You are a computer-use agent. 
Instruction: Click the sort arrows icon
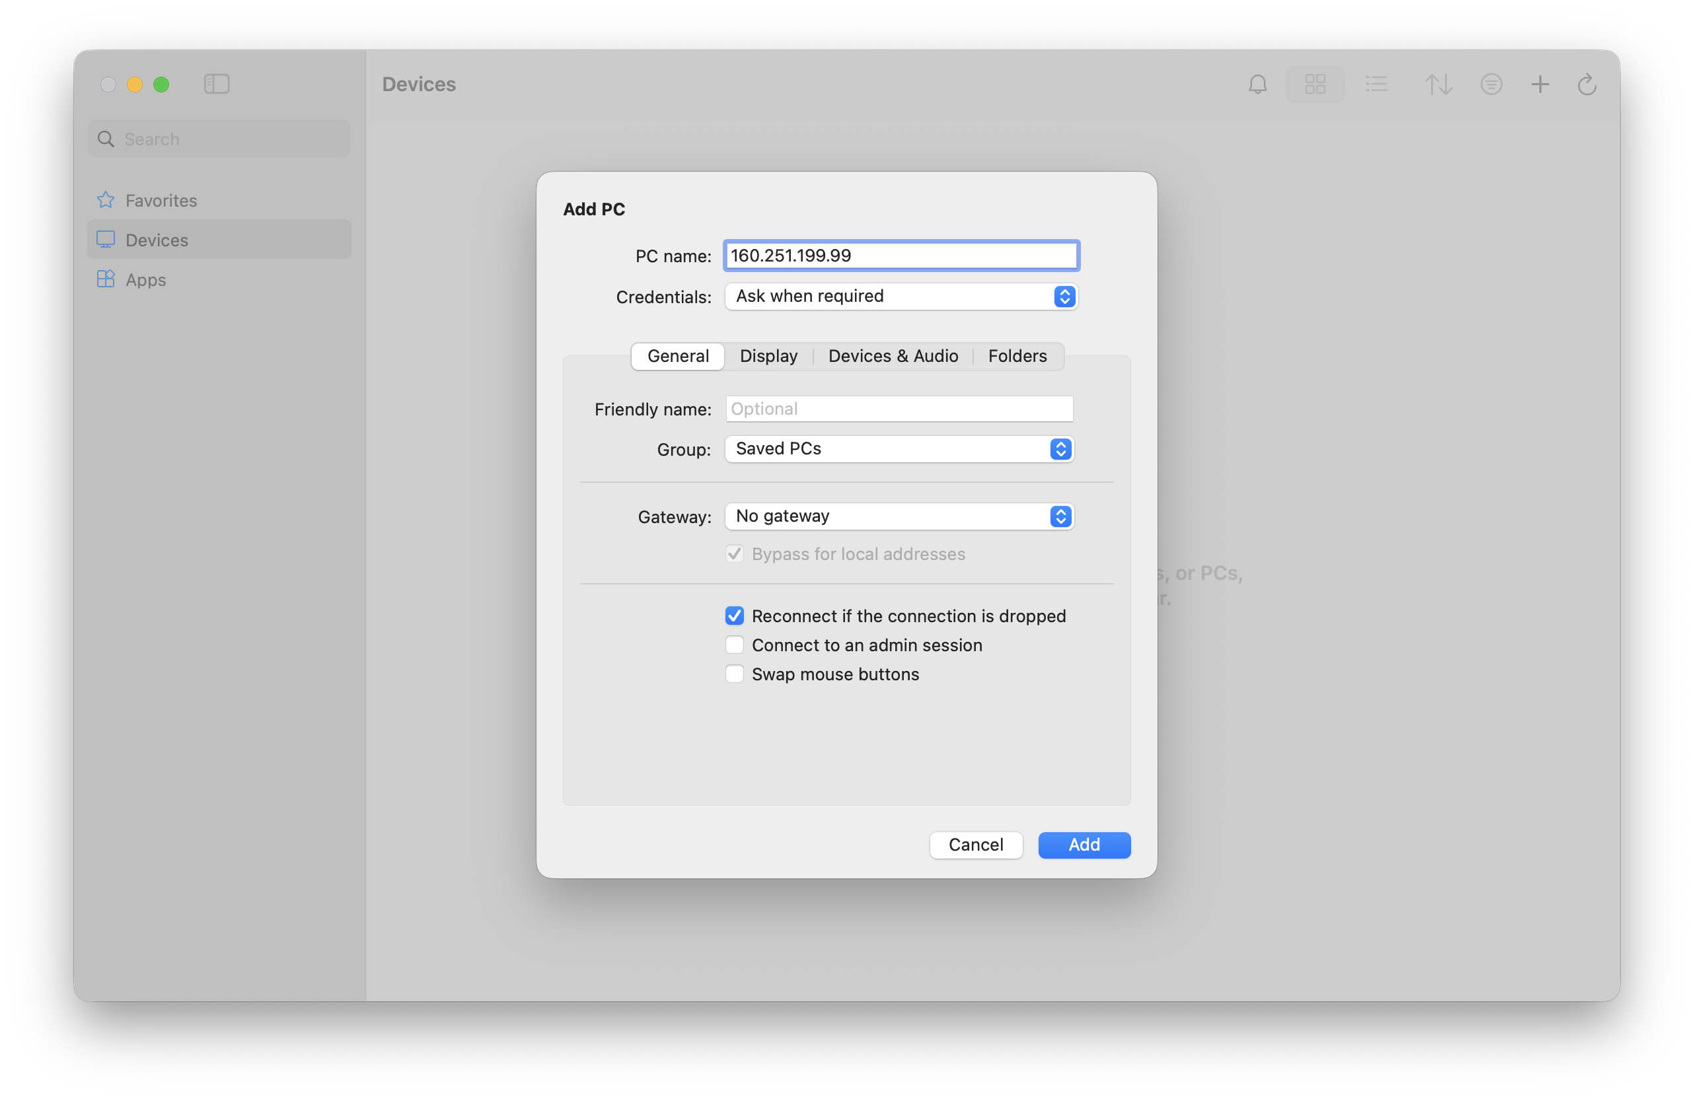1438,85
